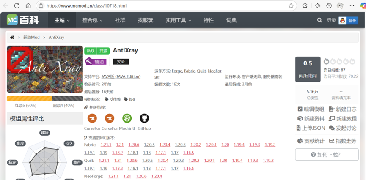The height and width of the screenshot is (180, 366).
Task: Click the first flame rating icon
Action: (326, 61)
